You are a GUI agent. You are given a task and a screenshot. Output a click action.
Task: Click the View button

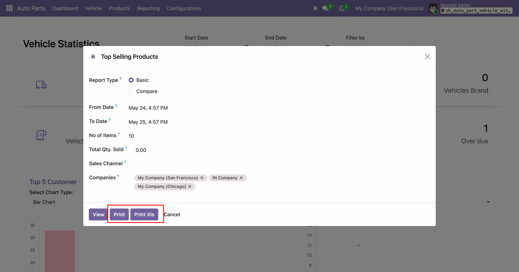click(98, 215)
